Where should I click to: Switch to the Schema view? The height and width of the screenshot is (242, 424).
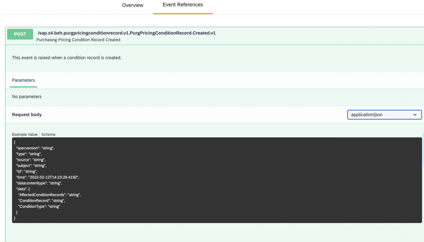48,134
